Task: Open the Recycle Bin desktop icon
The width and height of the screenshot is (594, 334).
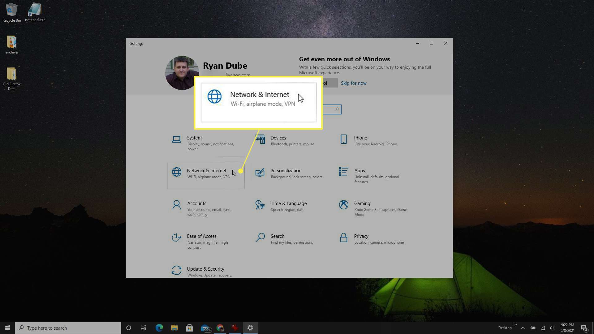Action: tap(12, 13)
